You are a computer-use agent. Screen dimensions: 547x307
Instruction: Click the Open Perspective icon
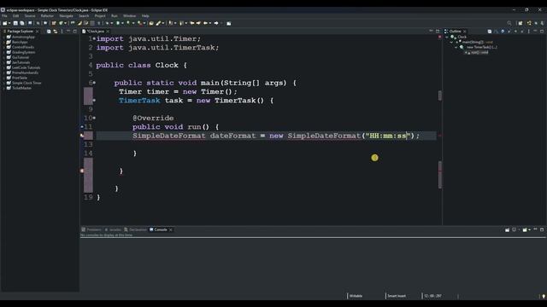click(521, 23)
